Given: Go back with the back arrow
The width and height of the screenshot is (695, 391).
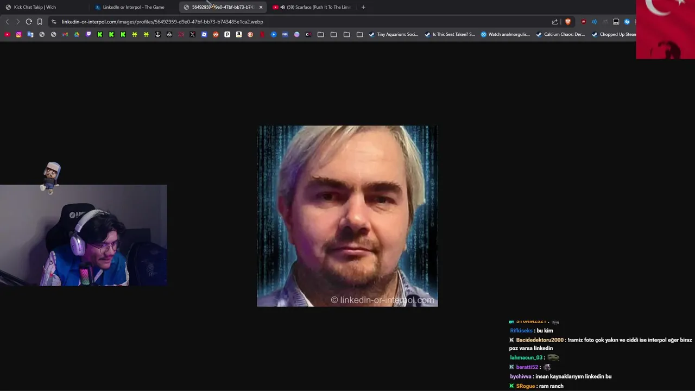Looking at the screenshot, I should point(7,22).
